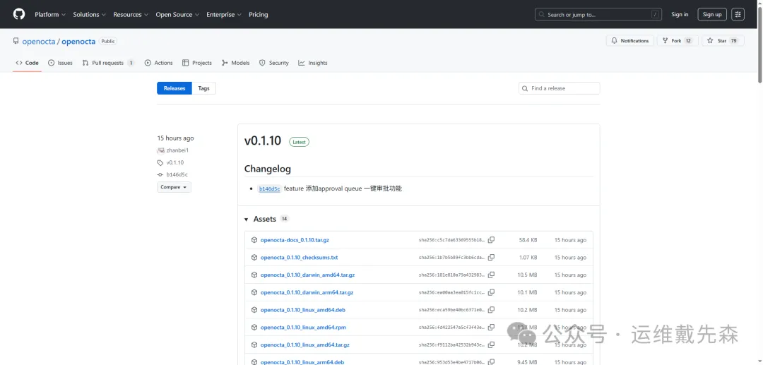This screenshot has height=365, width=763.
Task: Copy sha256 of openocta_0.1.10_linux_amd64.rpm
Action: (x=492, y=328)
